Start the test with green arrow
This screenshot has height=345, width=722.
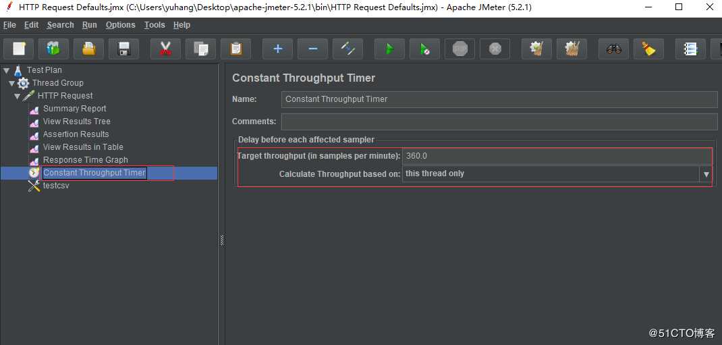click(x=389, y=49)
